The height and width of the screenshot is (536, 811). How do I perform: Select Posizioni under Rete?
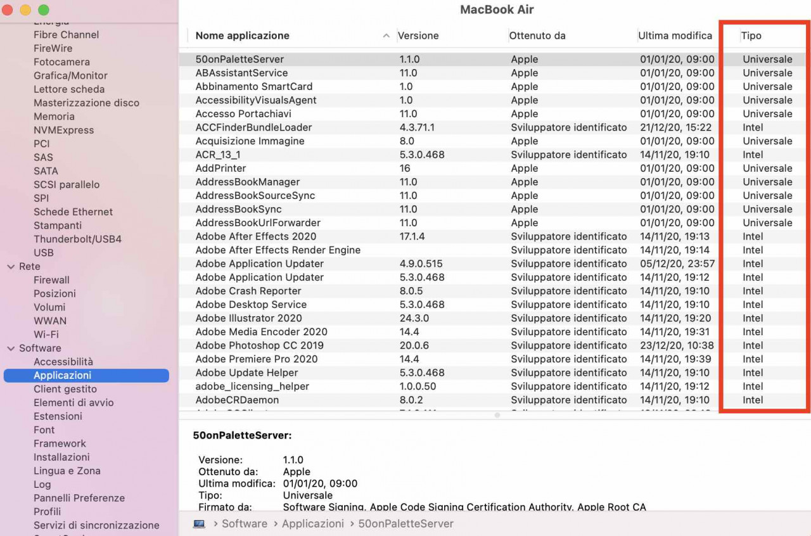click(x=54, y=294)
